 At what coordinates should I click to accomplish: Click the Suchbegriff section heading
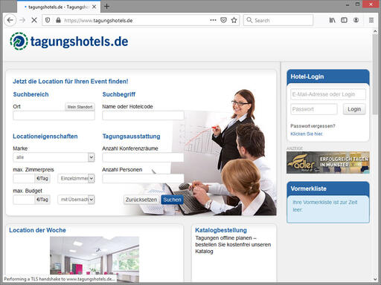tap(119, 94)
